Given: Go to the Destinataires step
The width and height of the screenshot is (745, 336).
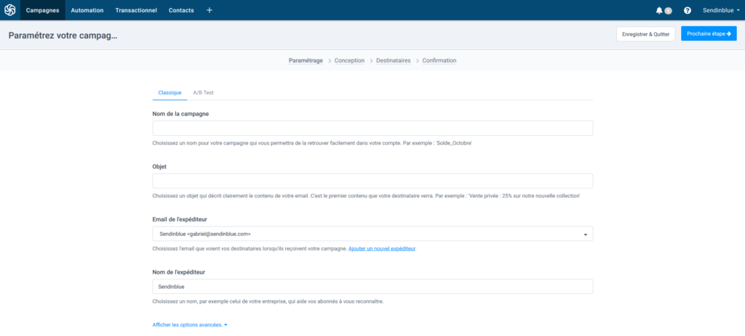Looking at the screenshot, I should click(x=393, y=61).
